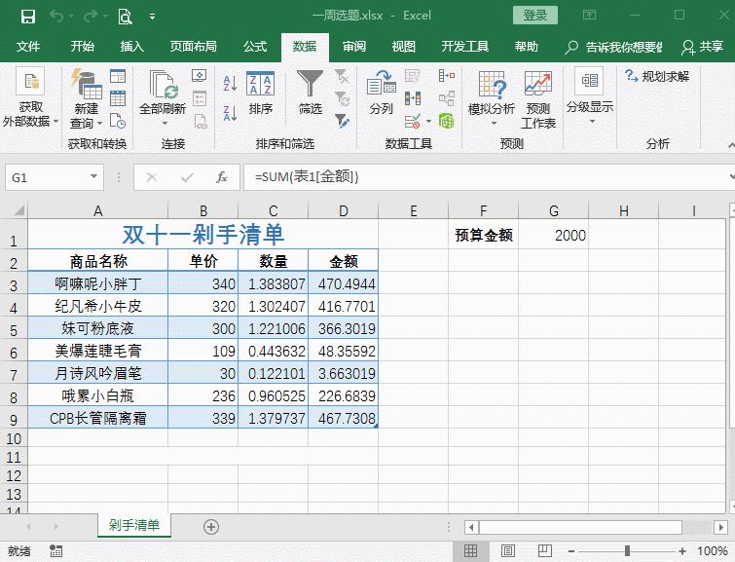
Task: Expand 全部刷新 dropdown arrow
Action: (x=165, y=124)
